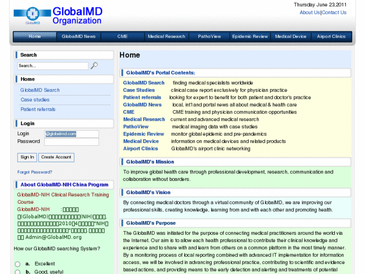Select the 'b. Good, useful' radio option
This screenshot has width=365, height=274.
tap(18, 272)
